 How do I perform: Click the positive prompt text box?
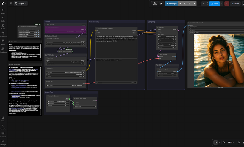coord(116,46)
